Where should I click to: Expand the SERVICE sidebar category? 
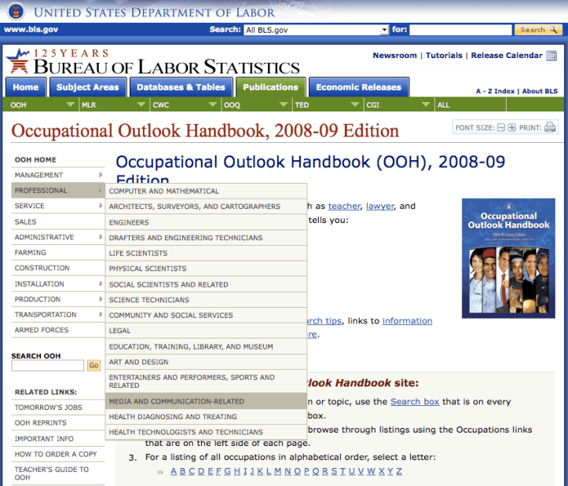pos(58,206)
